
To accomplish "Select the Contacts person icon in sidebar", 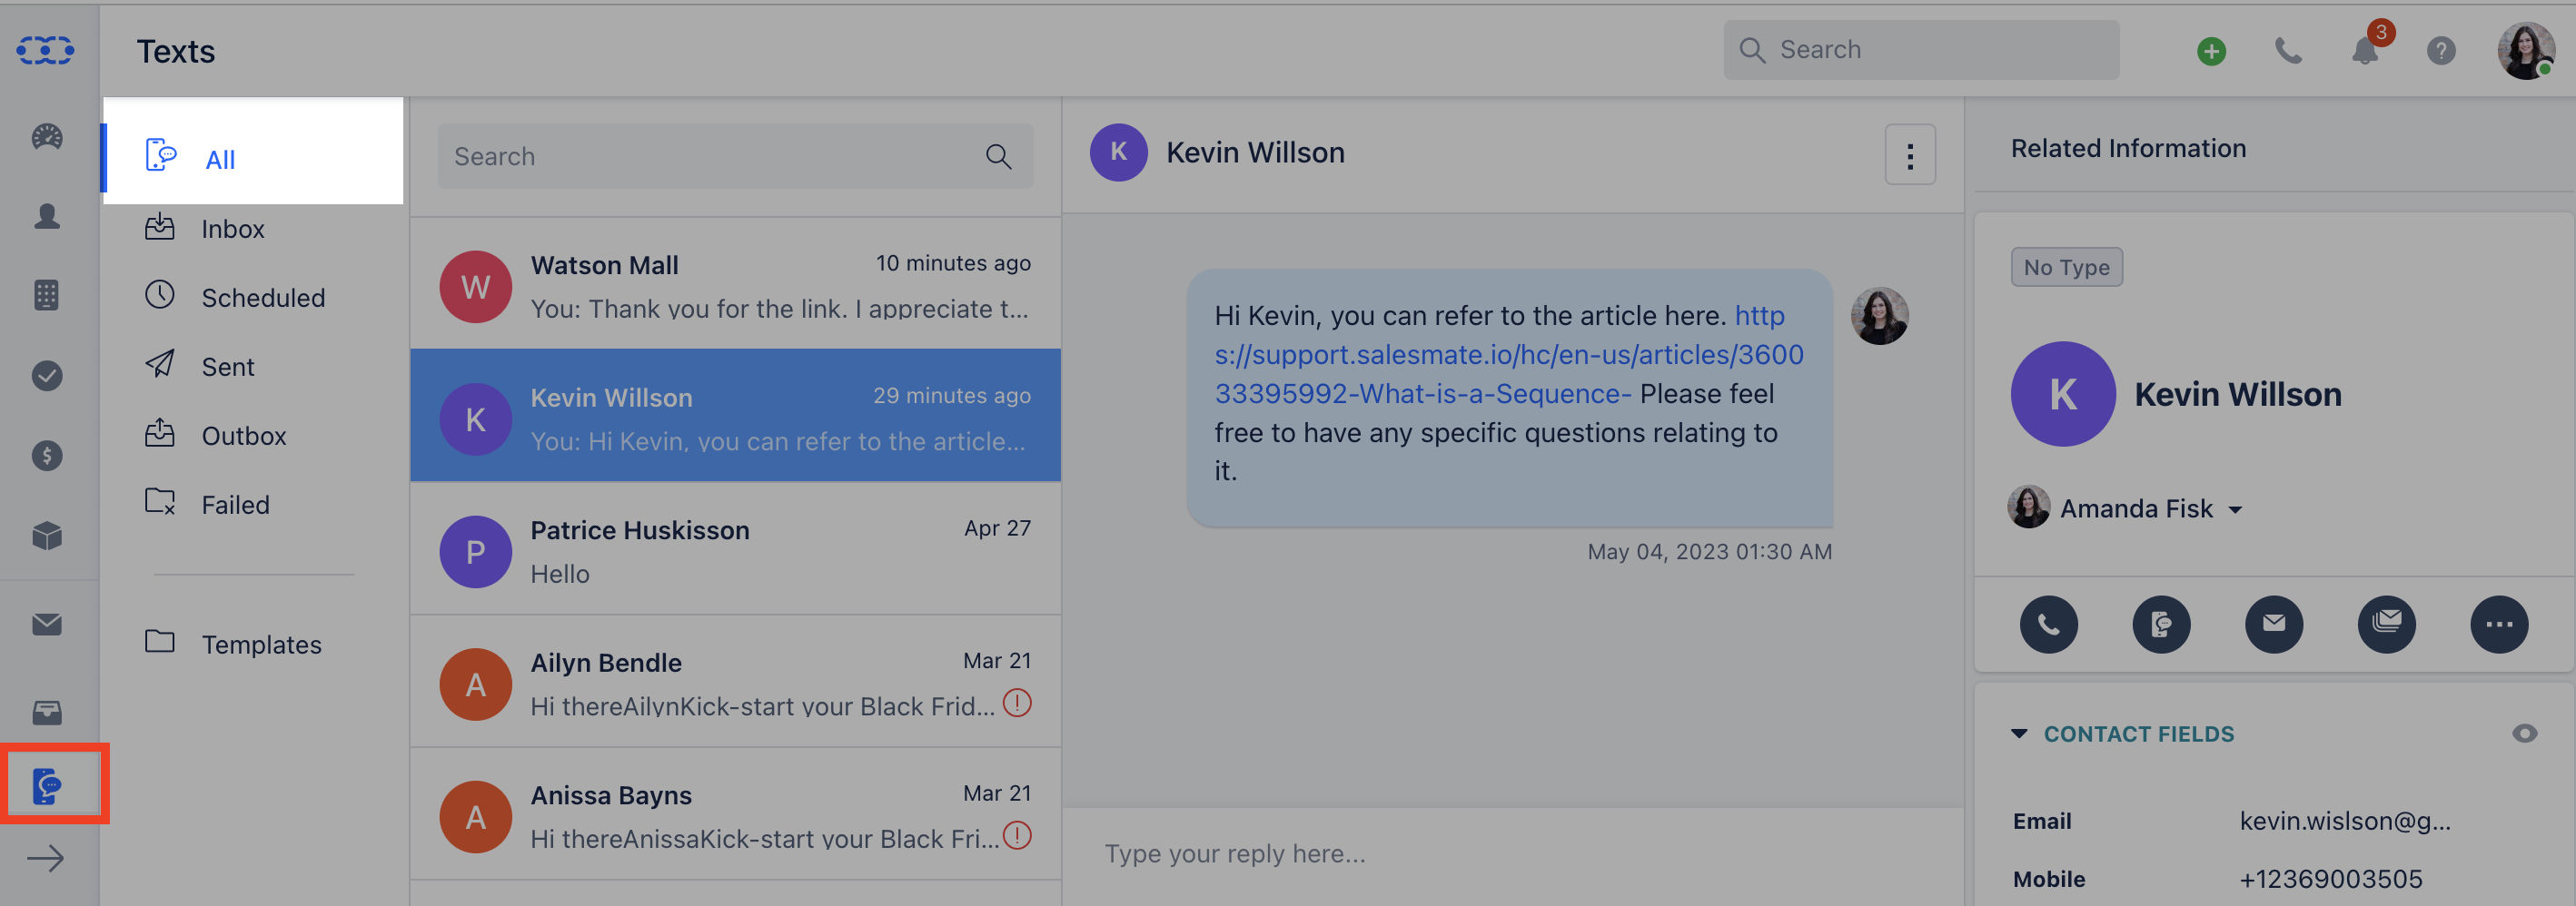I will click(46, 216).
